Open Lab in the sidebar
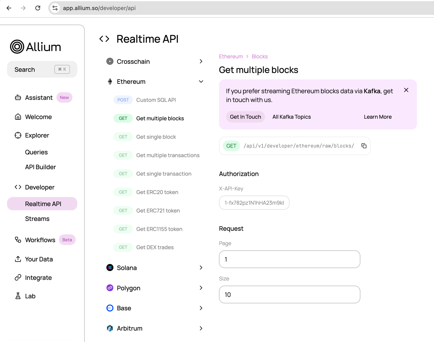Image resolution: width=434 pixels, height=342 pixels. (x=30, y=296)
